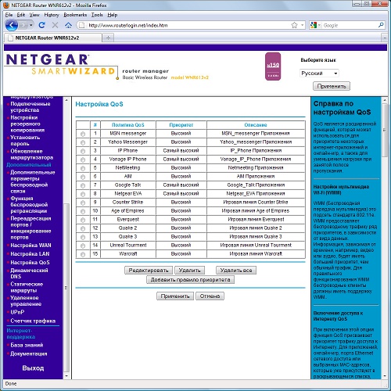This screenshot has width=391, height=391.
Task: Click the Google search engine icon
Action: tap(314, 25)
